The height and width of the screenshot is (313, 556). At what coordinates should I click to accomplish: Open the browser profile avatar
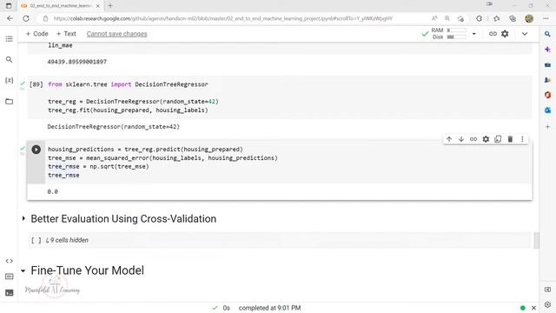529,18
